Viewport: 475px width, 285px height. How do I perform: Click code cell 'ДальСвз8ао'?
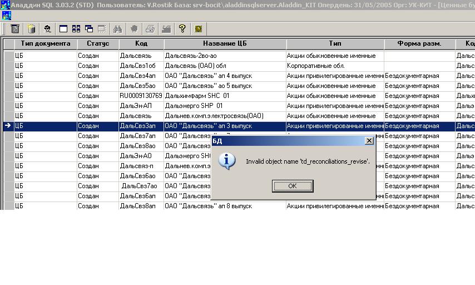(141, 146)
